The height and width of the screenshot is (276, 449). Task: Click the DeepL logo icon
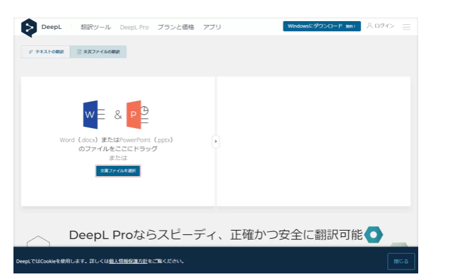point(30,28)
